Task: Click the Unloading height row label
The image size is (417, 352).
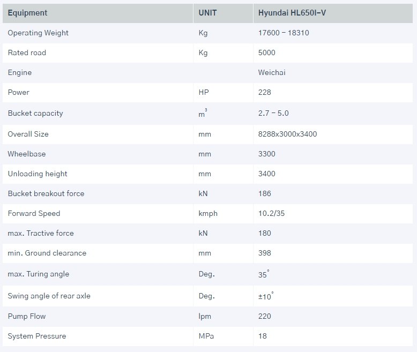Action: pos(38,174)
